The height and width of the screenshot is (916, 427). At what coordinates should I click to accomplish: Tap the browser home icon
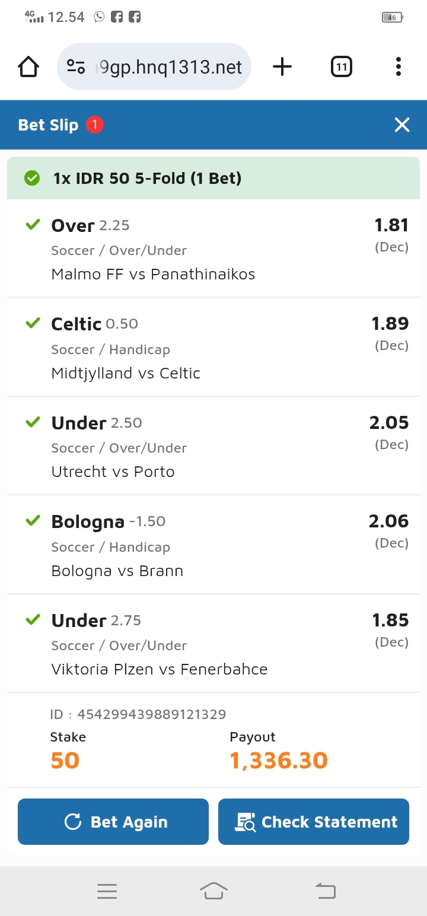pyautogui.click(x=28, y=67)
